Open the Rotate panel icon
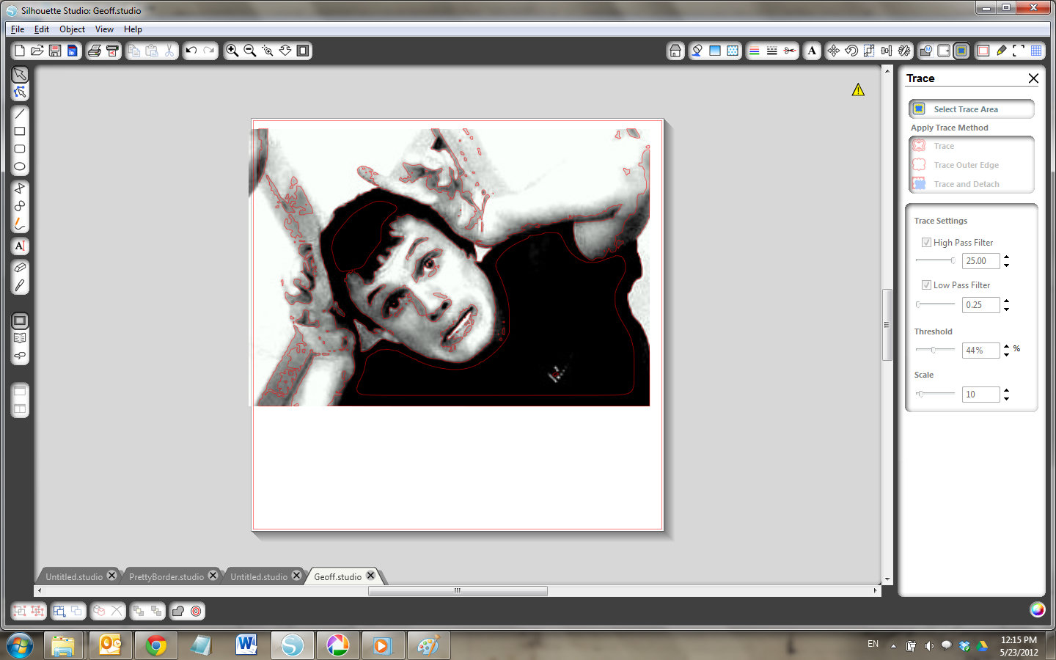 coord(851,51)
